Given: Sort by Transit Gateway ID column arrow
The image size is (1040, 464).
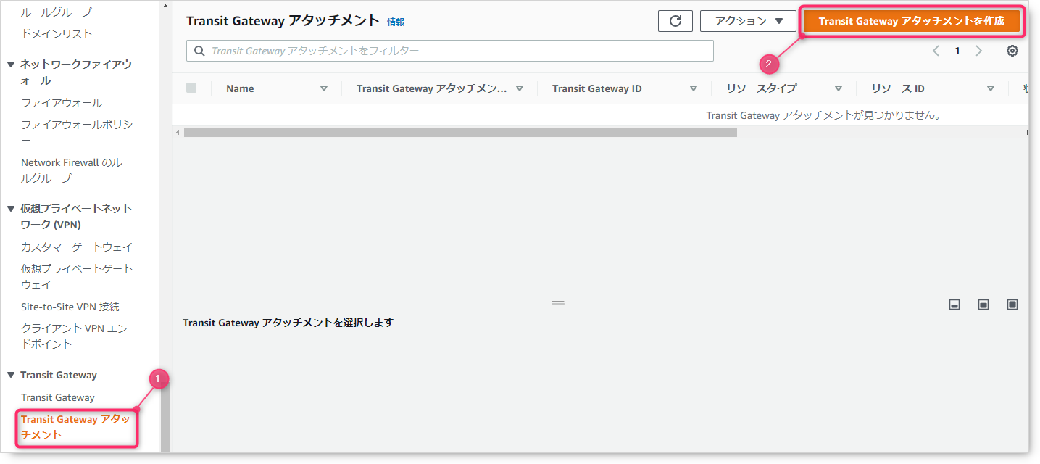Looking at the screenshot, I should [694, 88].
